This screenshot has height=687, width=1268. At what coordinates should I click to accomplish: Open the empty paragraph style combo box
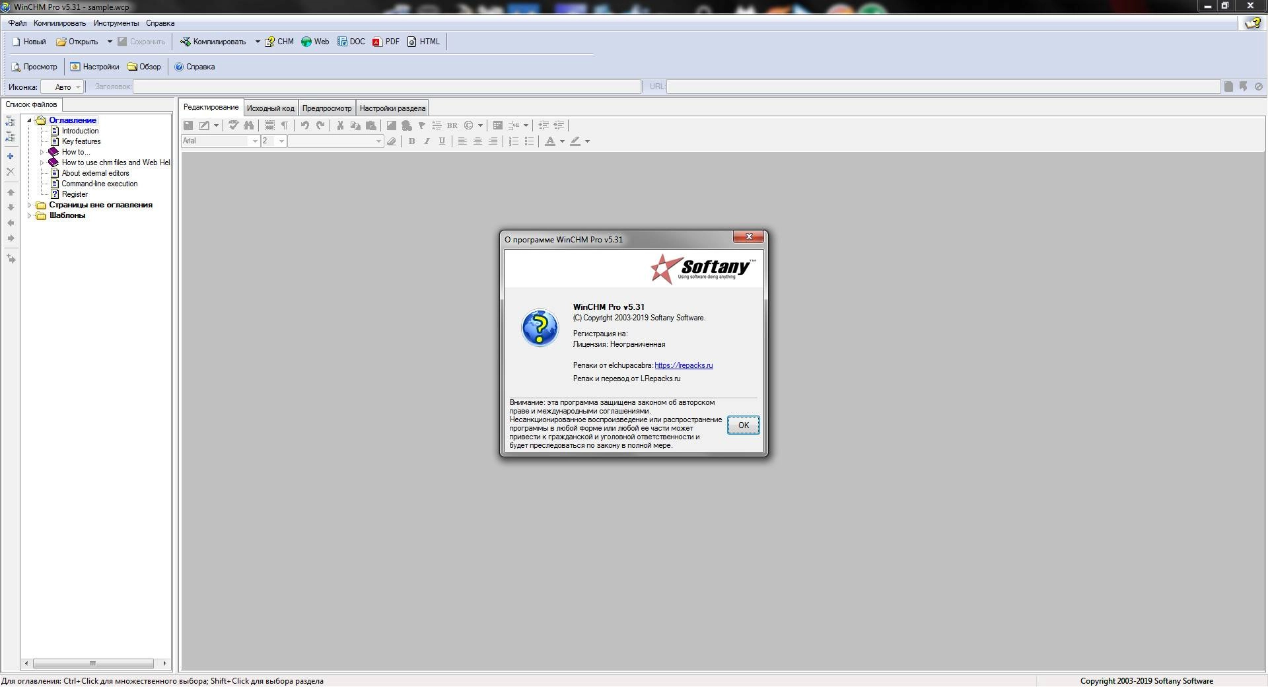click(335, 141)
